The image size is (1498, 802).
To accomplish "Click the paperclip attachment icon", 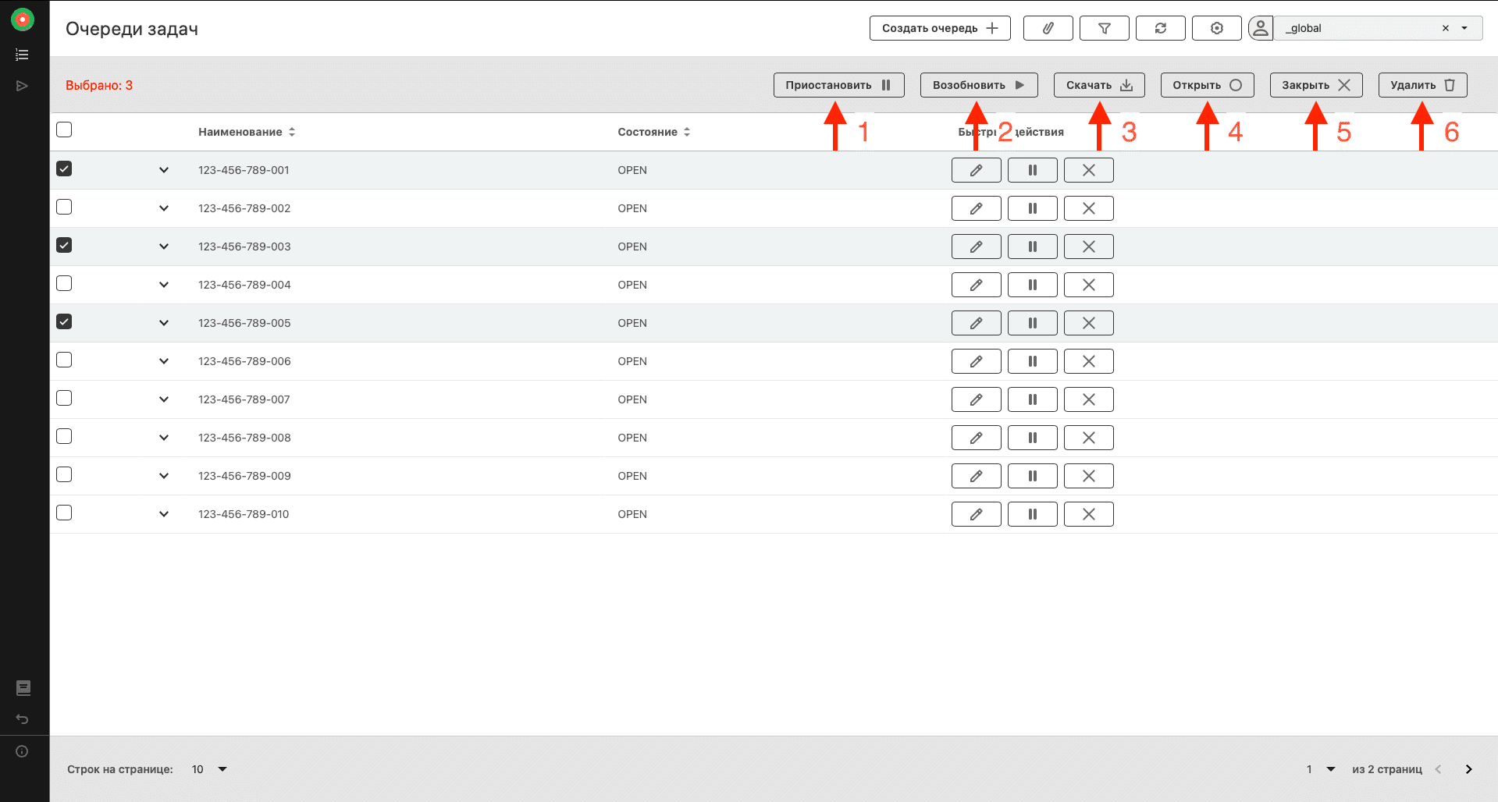I will point(1048,28).
